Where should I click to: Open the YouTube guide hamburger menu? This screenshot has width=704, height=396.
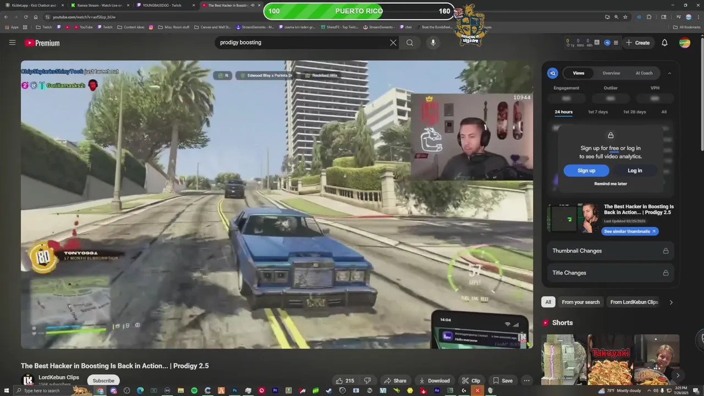12,42
